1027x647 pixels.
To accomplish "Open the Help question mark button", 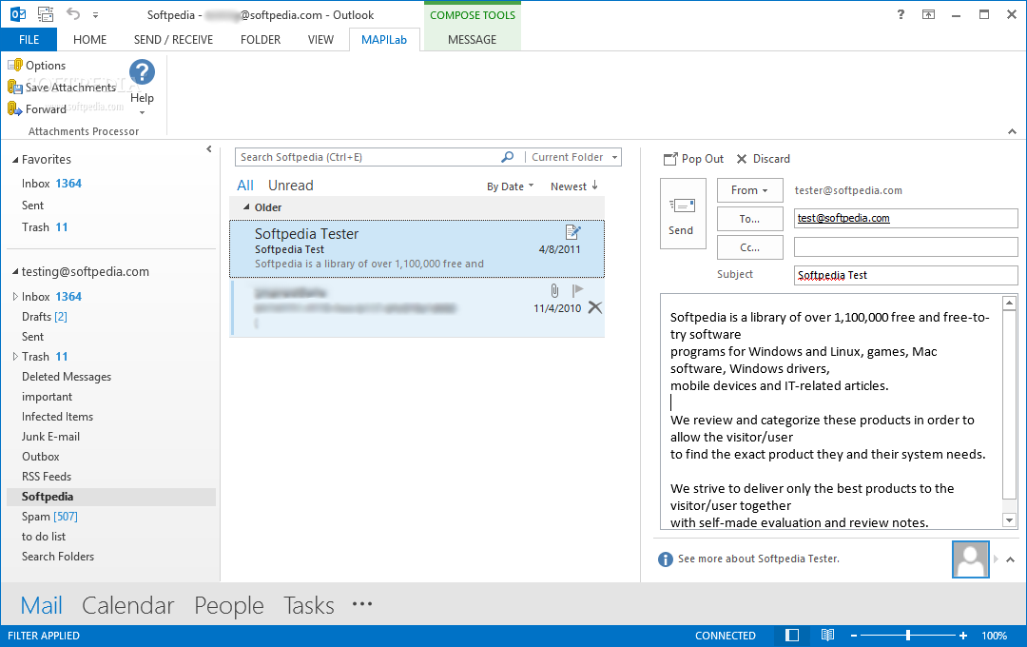I will [x=142, y=72].
